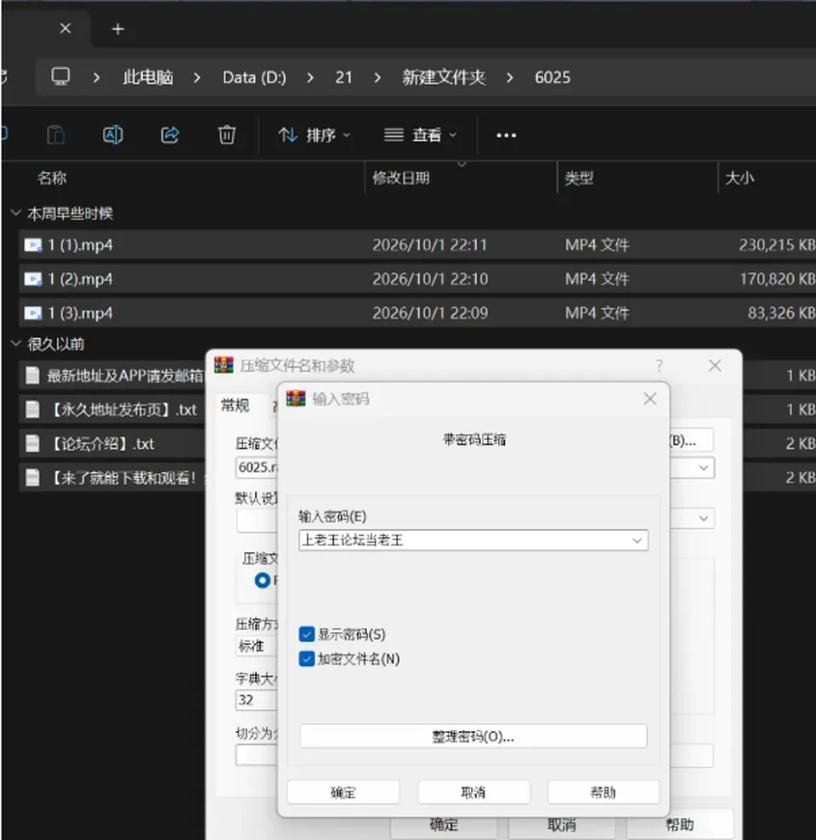Viewport: 816px width, 840px height.
Task: Click the rename icon in Explorer toolbar
Action: click(x=112, y=134)
